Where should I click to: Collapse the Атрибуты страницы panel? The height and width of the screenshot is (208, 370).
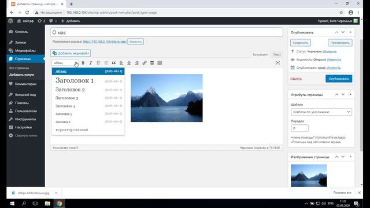pyautogui.click(x=350, y=95)
